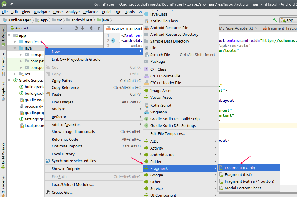
Task: Choose Vector Asset in New menu
Action: 161,97
